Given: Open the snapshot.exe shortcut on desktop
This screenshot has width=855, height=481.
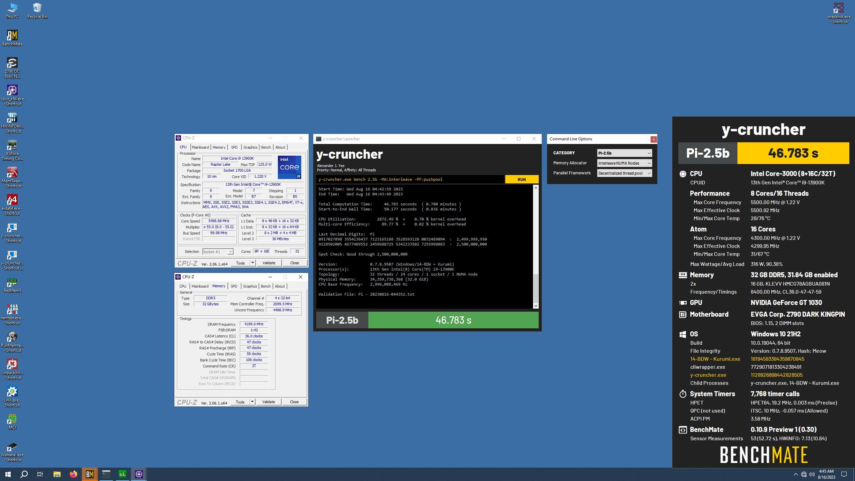Looking at the screenshot, I should 839,13.
